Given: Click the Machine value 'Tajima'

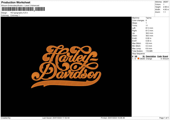Looking at the screenshot, I should click(148, 18).
